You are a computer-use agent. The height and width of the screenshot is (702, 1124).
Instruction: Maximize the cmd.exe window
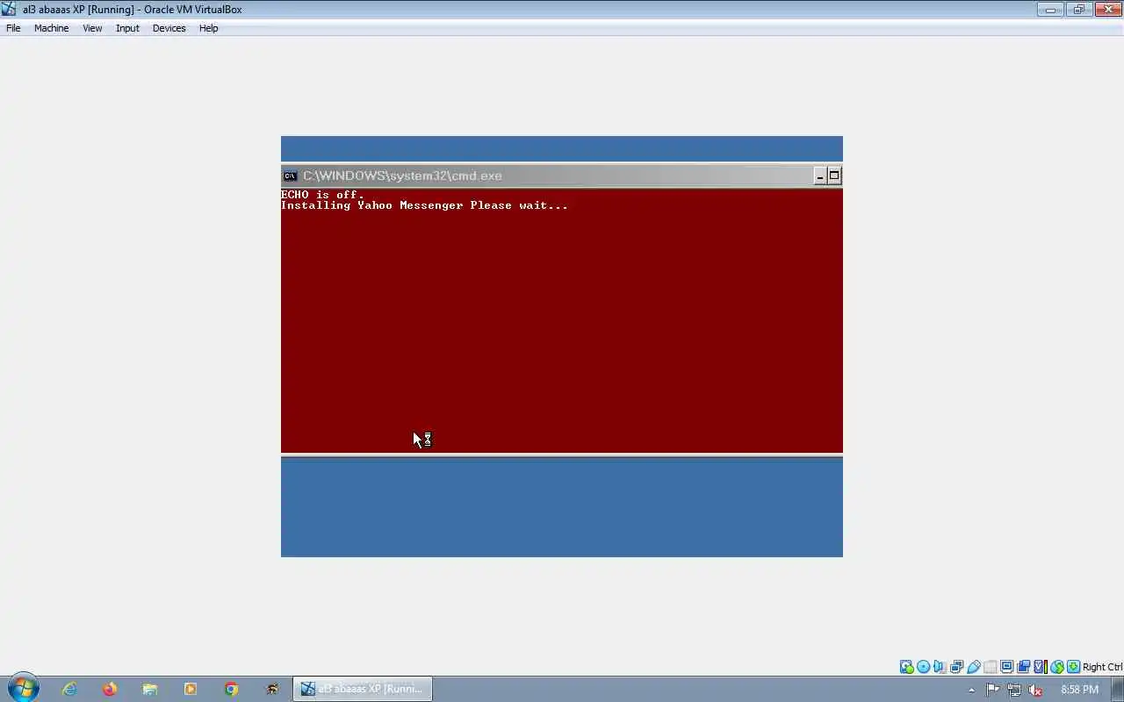pos(834,175)
